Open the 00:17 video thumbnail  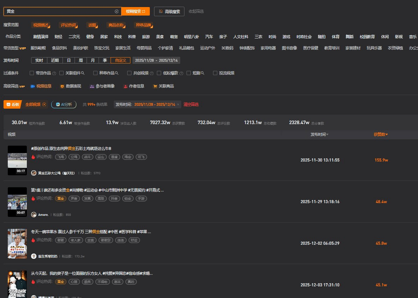pyautogui.click(x=17, y=160)
